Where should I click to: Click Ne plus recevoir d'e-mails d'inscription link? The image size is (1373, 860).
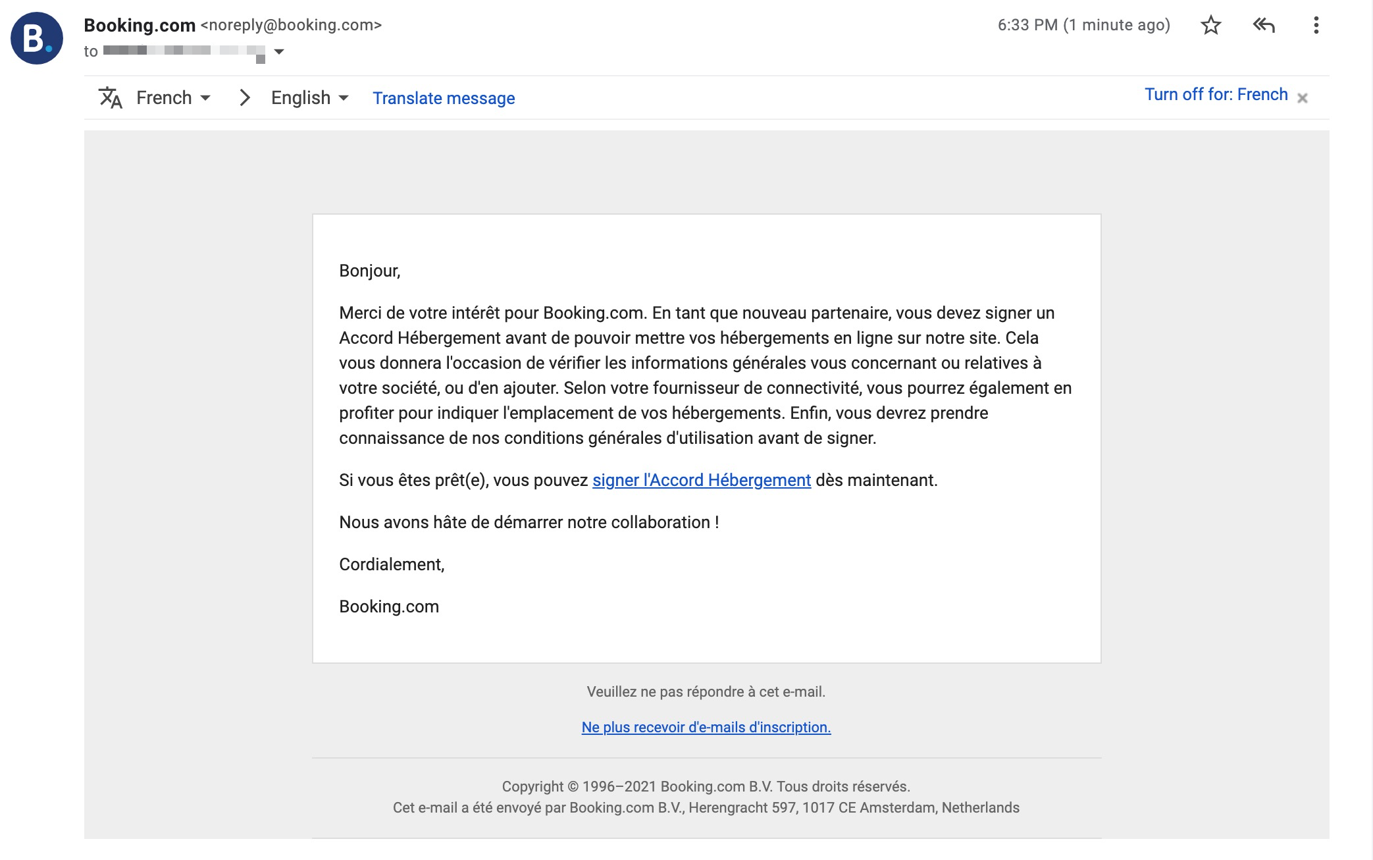(706, 727)
